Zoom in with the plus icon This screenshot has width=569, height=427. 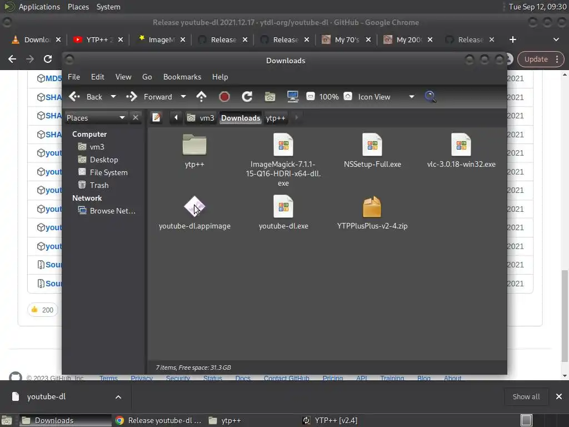tap(348, 96)
